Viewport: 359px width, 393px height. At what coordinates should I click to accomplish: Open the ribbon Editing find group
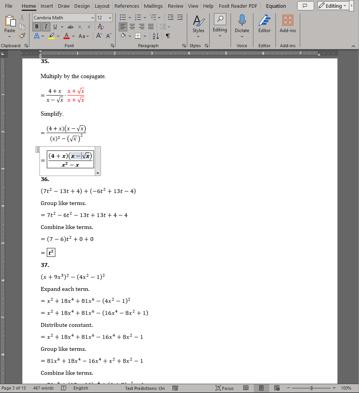click(220, 26)
